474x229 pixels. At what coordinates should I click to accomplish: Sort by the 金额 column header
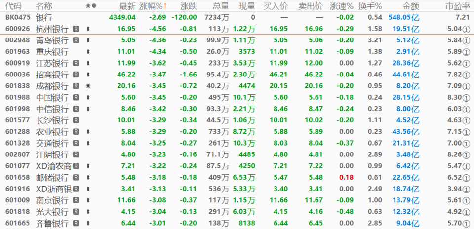[x=411, y=6]
